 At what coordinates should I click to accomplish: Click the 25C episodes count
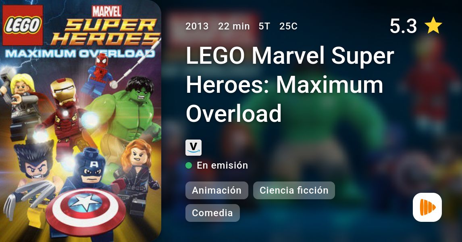pos(289,26)
